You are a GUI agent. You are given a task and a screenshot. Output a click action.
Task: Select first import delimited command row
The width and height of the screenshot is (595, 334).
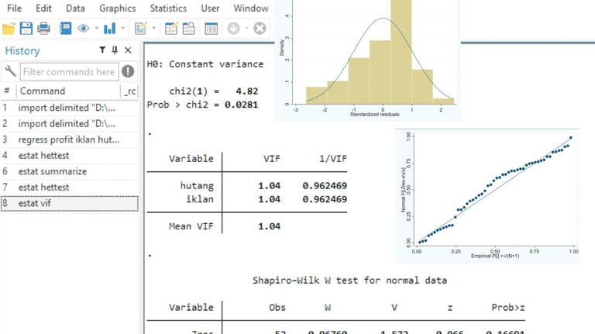tap(70, 108)
